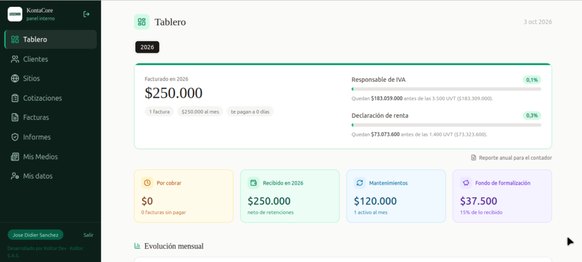Image resolution: width=582 pixels, height=262 pixels.
Task: Click the 'Facturado en 2026' label
Action: [167, 79]
